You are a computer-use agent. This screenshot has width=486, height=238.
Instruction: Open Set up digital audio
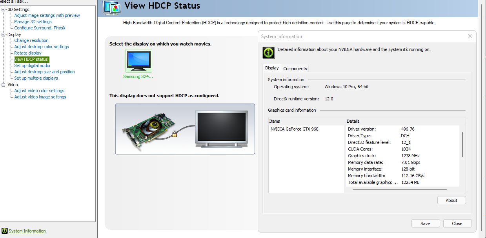pos(32,65)
